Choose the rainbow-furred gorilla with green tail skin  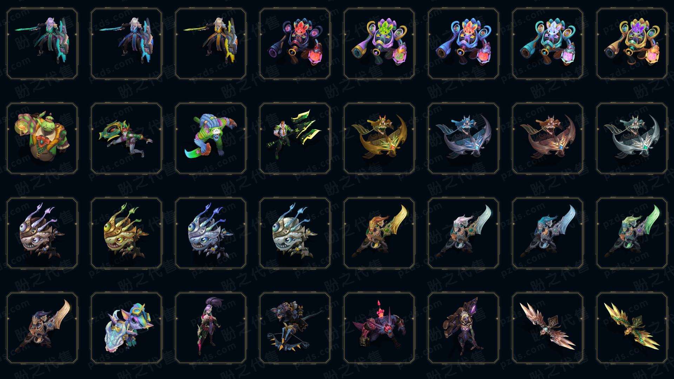[x=211, y=138]
